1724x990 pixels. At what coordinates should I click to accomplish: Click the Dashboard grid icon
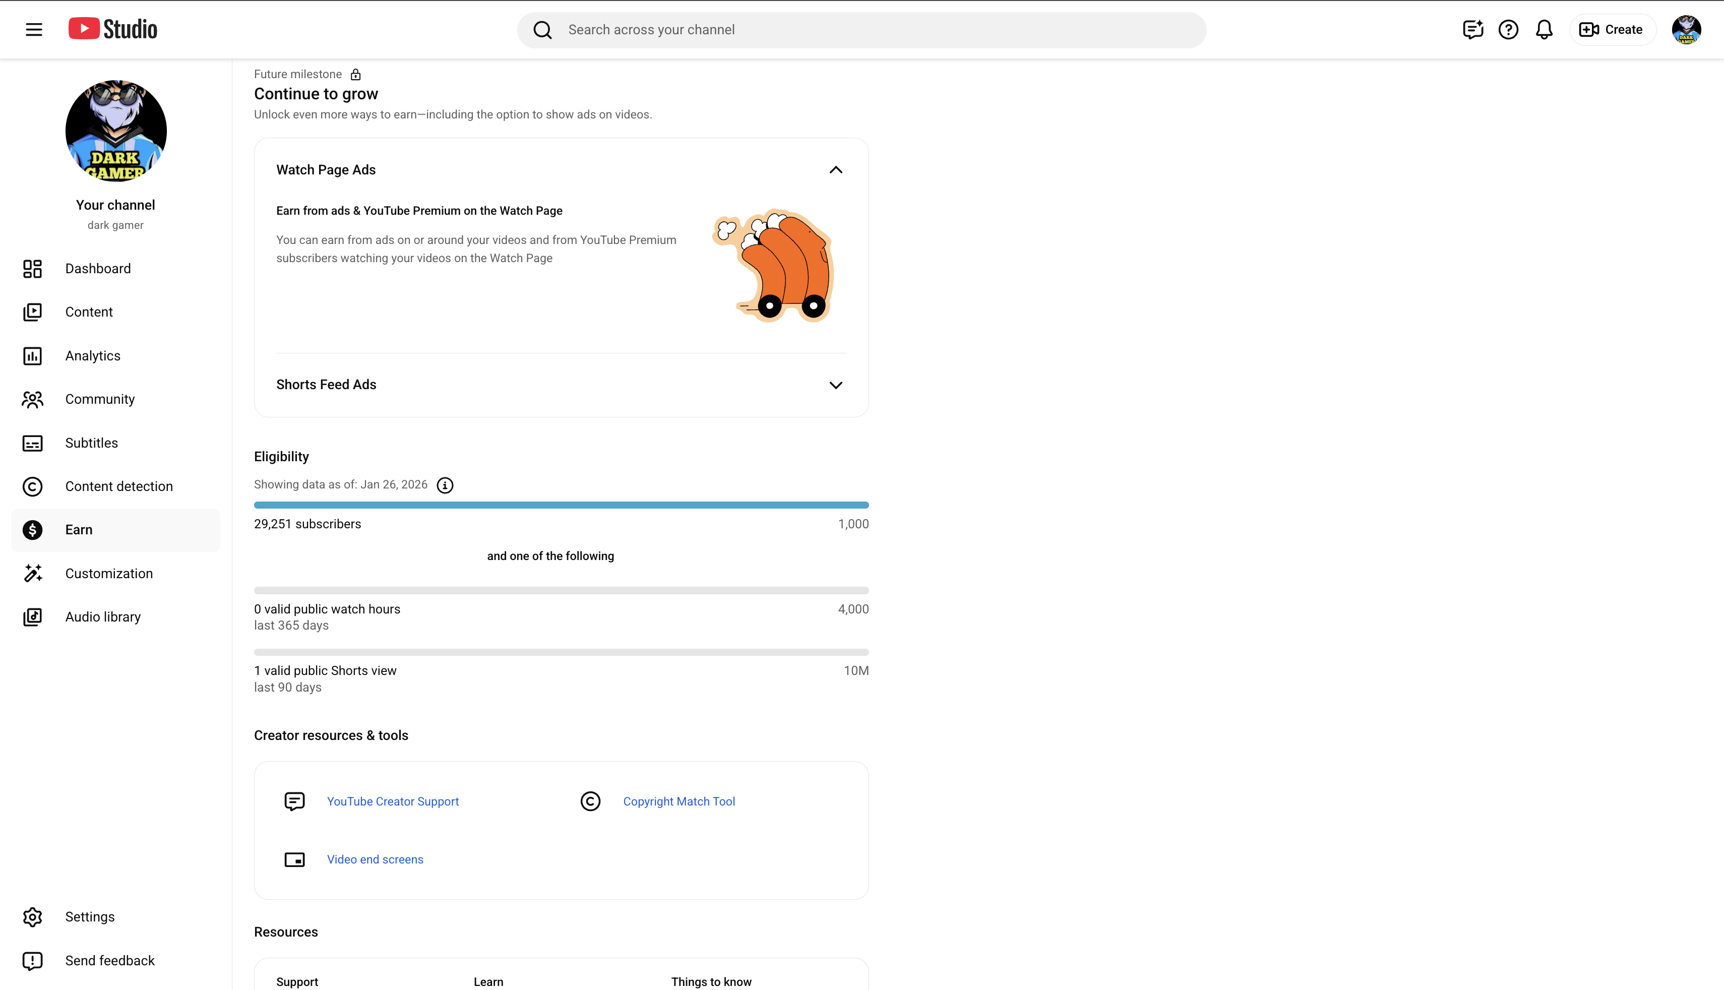[x=33, y=269]
